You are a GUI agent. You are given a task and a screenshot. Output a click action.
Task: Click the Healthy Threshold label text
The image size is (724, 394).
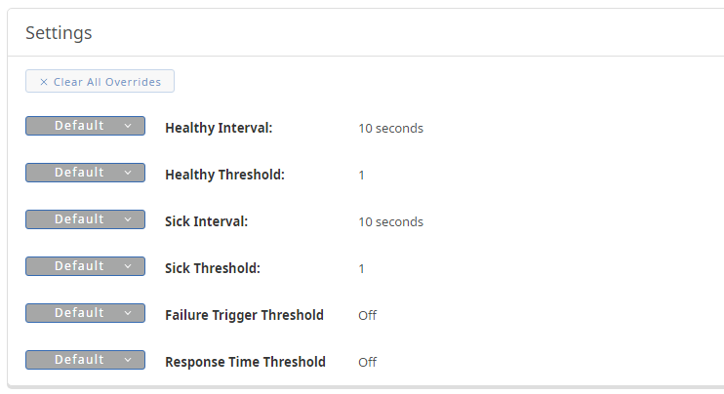[x=224, y=175]
